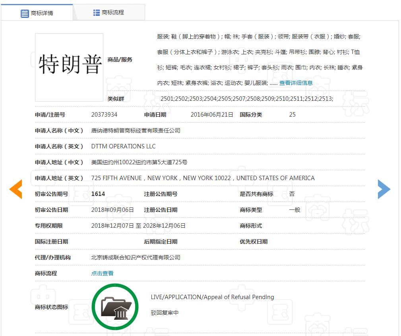
Task: Click the grid icon on 商标流程 tab
Action: [x=97, y=13]
